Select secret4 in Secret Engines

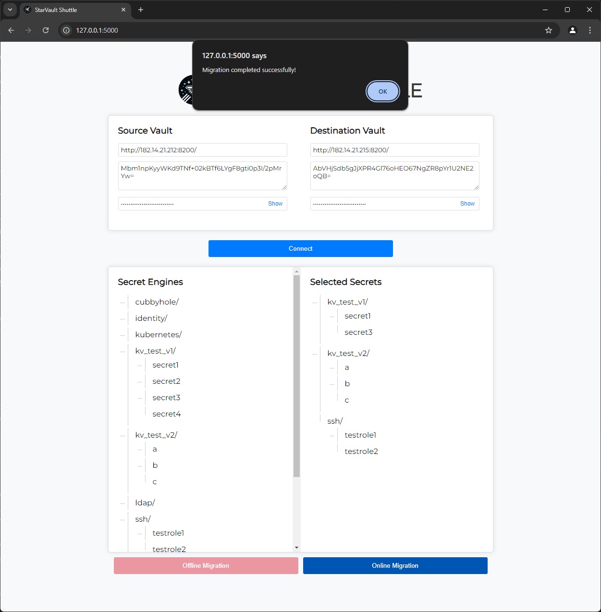tap(167, 414)
